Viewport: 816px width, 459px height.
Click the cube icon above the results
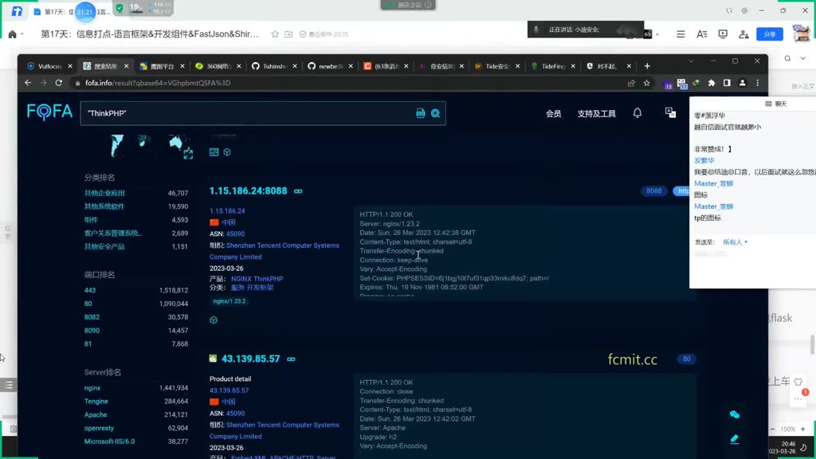227,152
